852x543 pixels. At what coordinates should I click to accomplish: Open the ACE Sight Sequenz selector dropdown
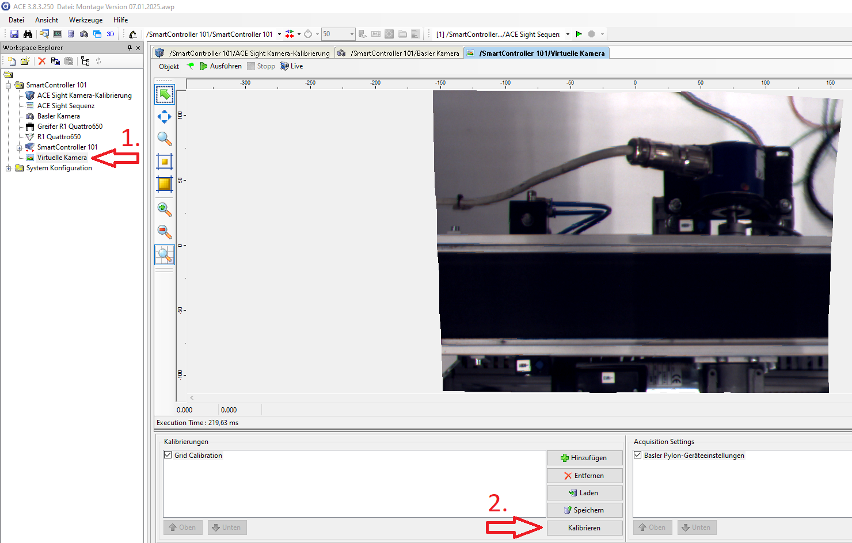[568, 35]
